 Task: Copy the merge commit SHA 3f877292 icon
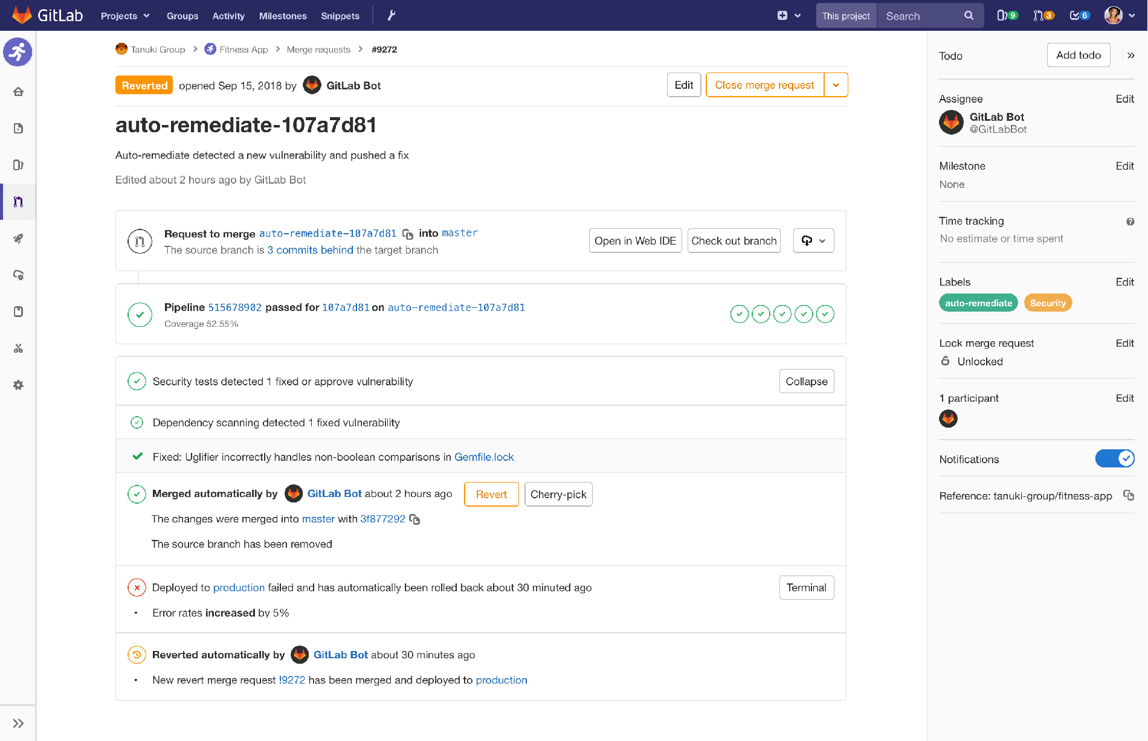pyautogui.click(x=414, y=519)
